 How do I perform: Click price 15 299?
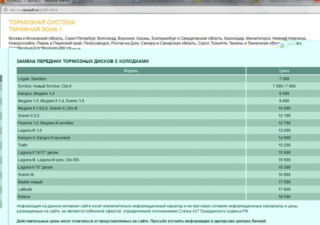point(284,145)
